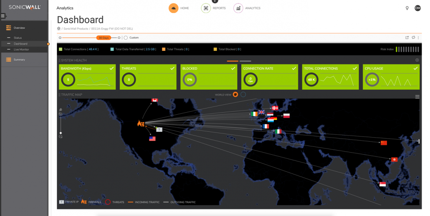Click the United Kingdom flag marker
The width and height of the screenshot is (430, 216).
[x=261, y=112]
